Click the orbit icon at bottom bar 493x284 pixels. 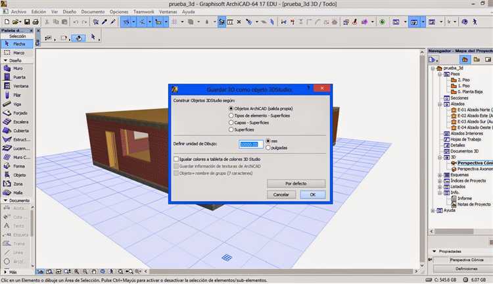pyautogui.click(x=103, y=271)
